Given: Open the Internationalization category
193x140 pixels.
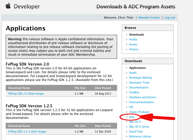Looking at the screenshot, I should pyautogui.click(x=141, y=102).
